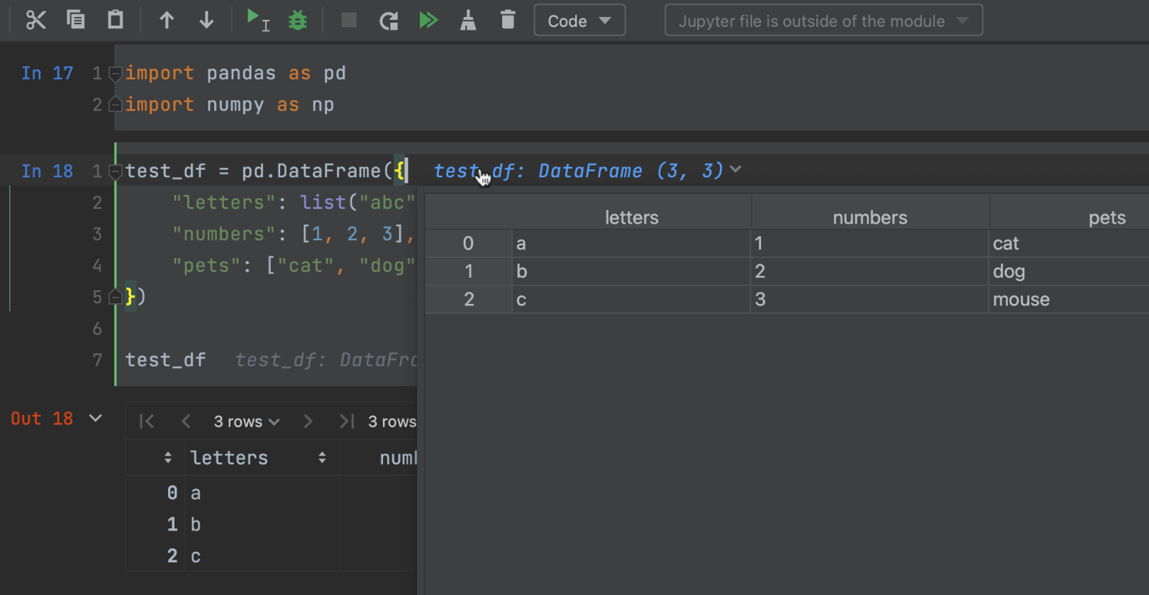Click the Copy cell icon
This screenshot has width=1149, height=595.
75,20
